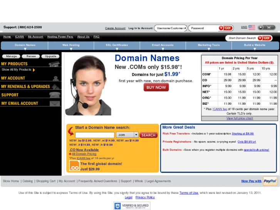
Task: Click the yellow arrow next to Show All My Products
Action: click(x=34, y=70)
